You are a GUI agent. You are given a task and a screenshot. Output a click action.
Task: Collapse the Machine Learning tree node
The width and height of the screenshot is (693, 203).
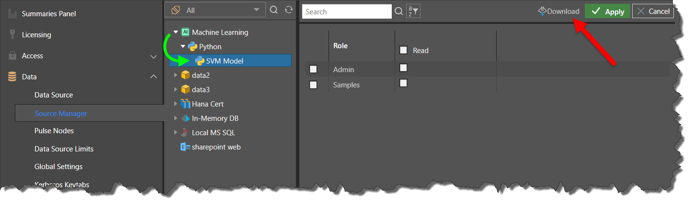click(176, 32)
